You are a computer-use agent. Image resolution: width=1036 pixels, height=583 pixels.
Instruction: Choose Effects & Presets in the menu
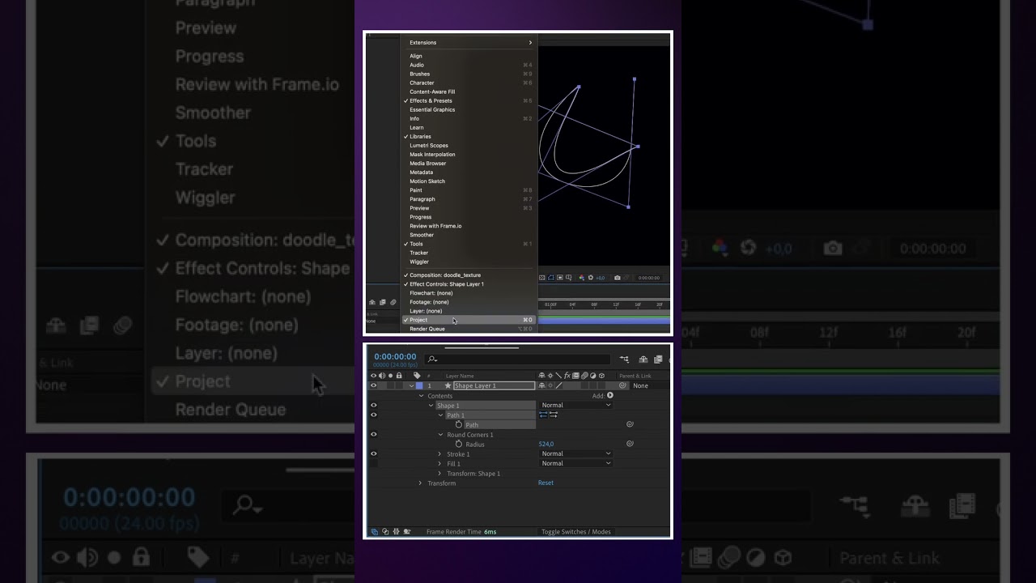[x=469, y=100]
